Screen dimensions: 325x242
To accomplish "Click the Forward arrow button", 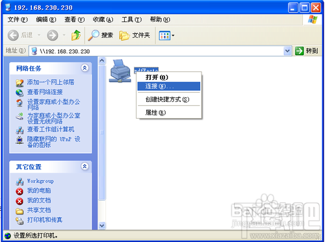I will coord(53,35).
